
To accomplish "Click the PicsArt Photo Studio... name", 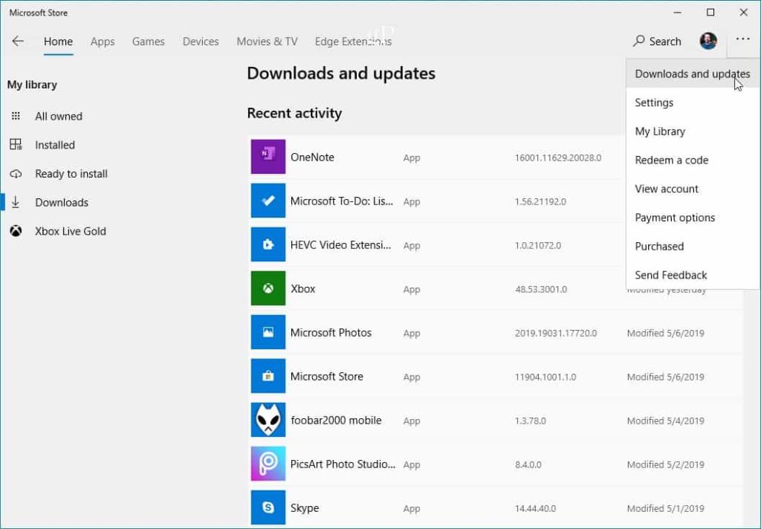I will [343, 464].
